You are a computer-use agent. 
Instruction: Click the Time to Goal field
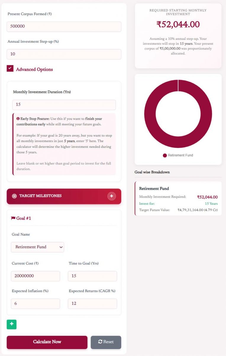tap(92, 276)
